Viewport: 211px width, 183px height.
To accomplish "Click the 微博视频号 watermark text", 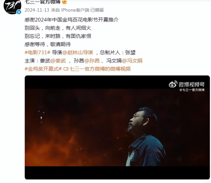I will coord(192,84).
